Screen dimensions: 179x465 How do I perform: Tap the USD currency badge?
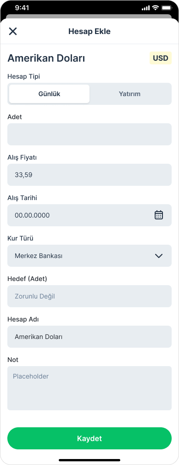pyautogui.click(x=161, y=58)
